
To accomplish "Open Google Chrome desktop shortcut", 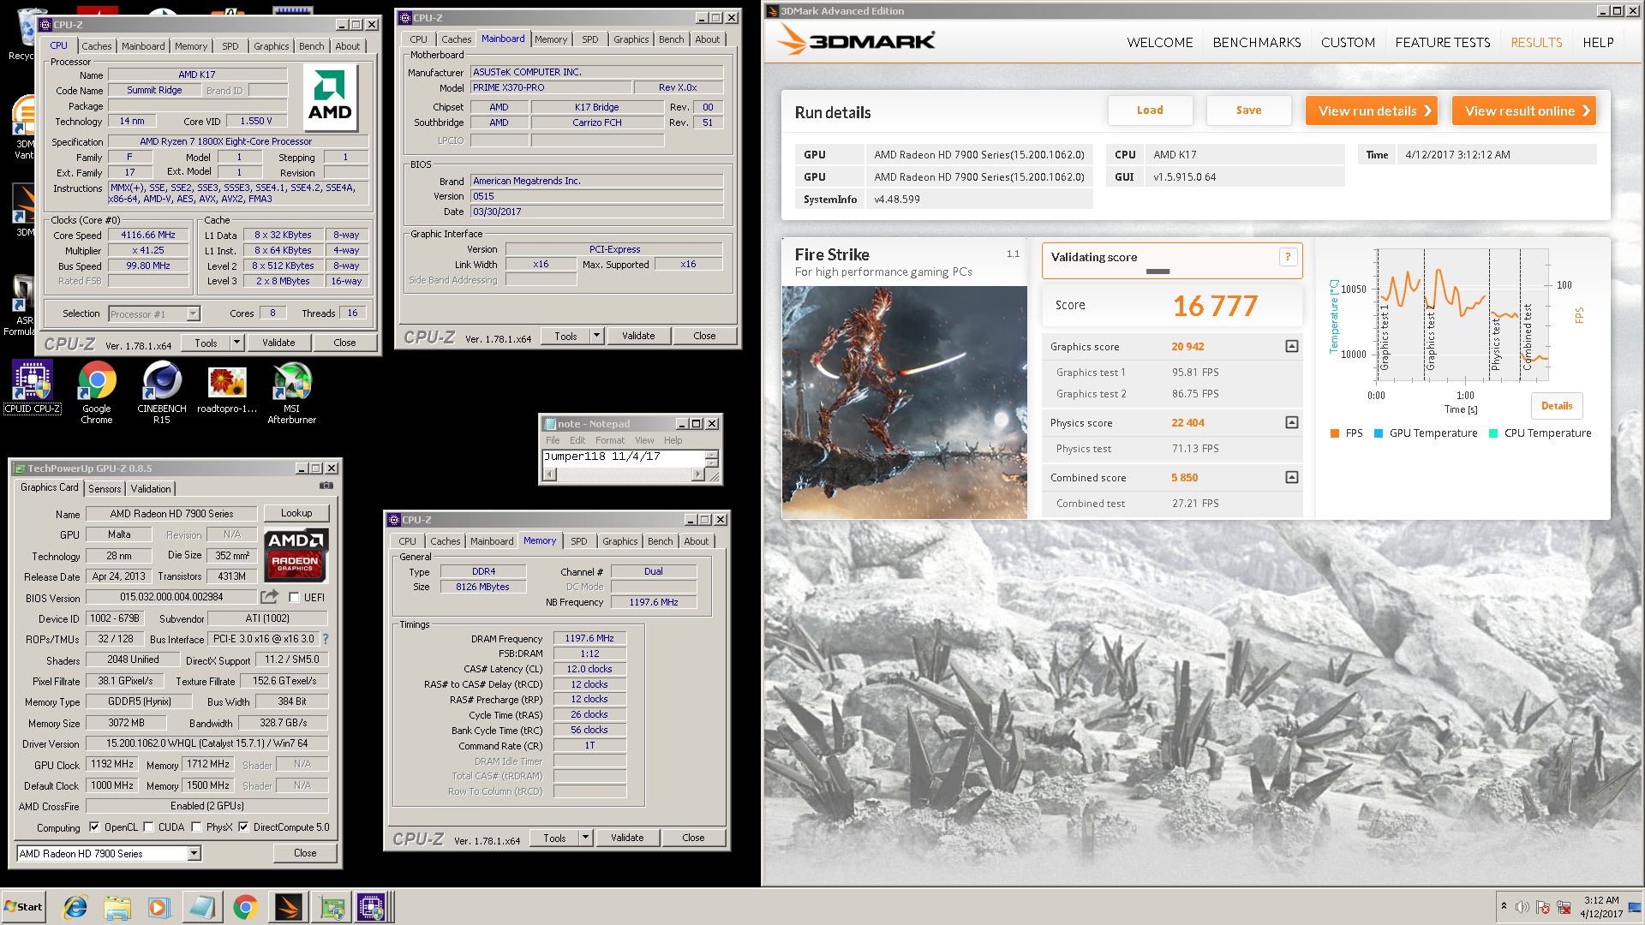I will click(97, 392).
